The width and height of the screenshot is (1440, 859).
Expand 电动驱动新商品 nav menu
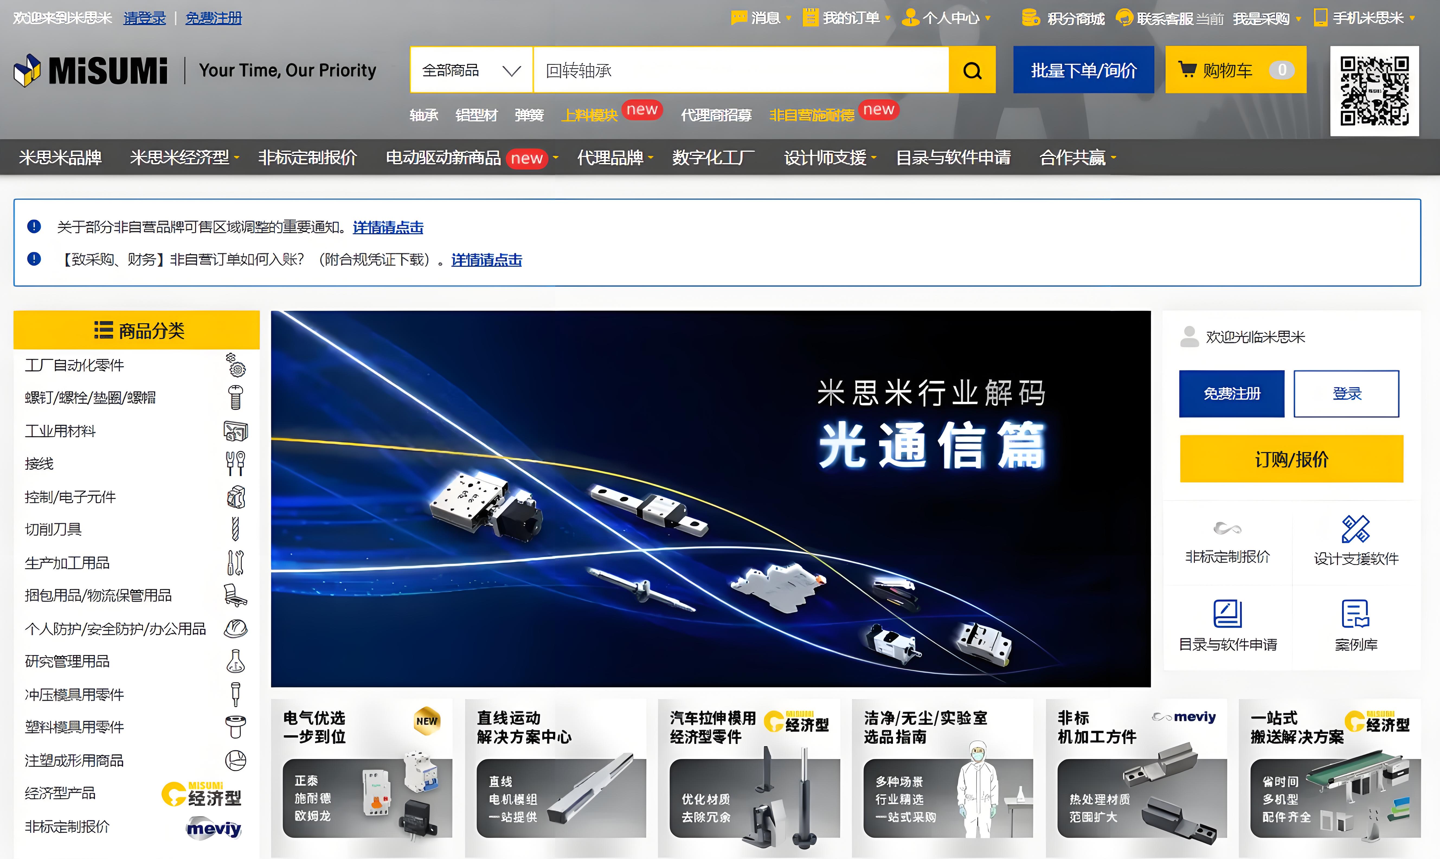pyautogui.click(x=555, y=157)
